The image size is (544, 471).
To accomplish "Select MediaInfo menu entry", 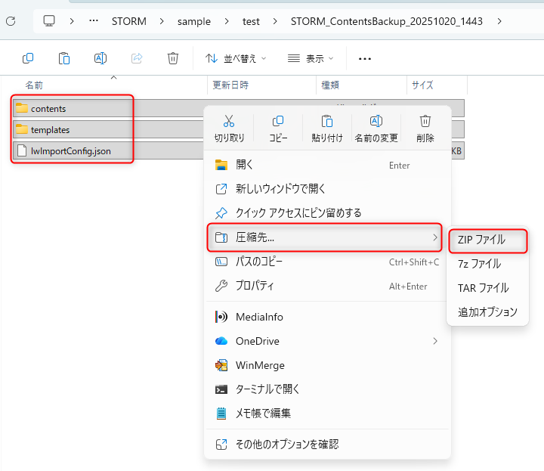I will coord(327,317).
